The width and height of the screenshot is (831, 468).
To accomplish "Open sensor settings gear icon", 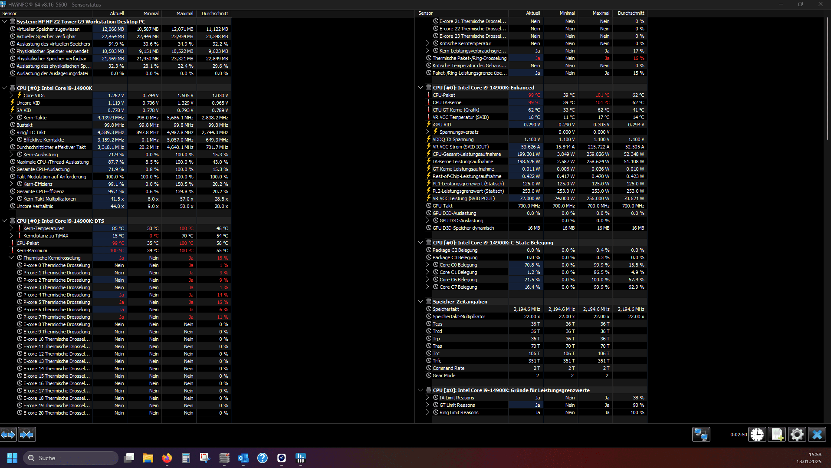I will [797, 435].
